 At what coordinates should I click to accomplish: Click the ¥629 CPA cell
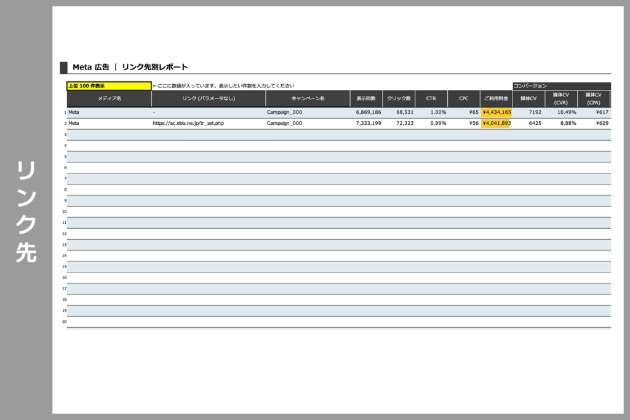[x=602, y=123]
